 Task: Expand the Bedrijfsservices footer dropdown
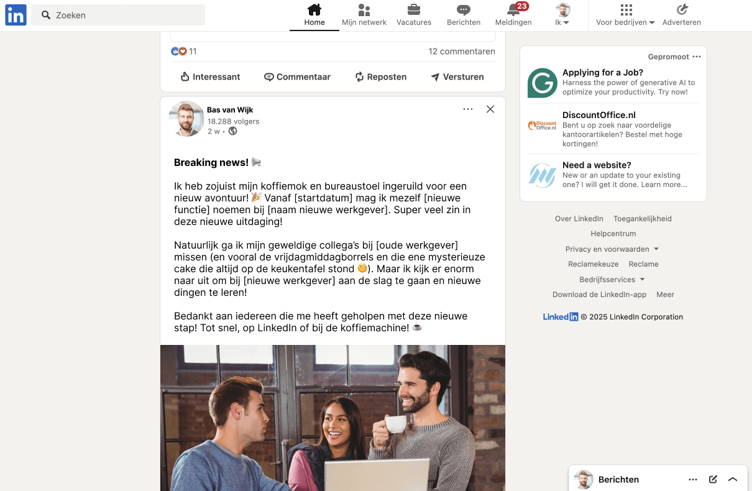612,280
